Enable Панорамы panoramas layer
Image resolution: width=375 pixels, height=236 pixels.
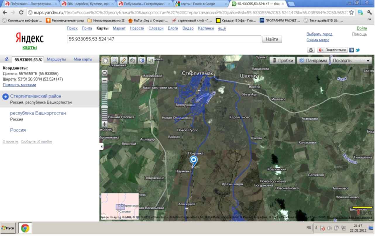coord(313,60)
